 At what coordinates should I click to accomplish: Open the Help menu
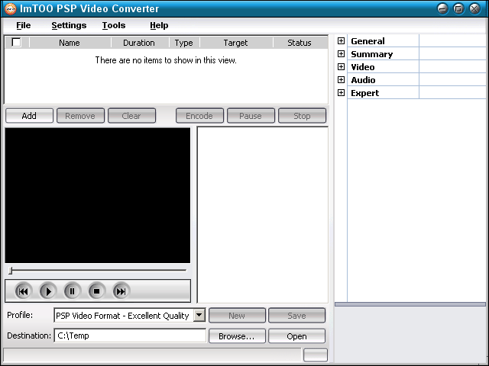(159, 25)
